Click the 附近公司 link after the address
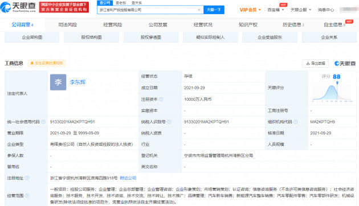 click(128, 178)
